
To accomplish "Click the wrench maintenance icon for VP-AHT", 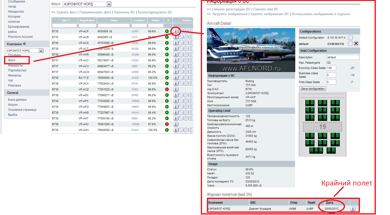I will click(x=181, y=118).
